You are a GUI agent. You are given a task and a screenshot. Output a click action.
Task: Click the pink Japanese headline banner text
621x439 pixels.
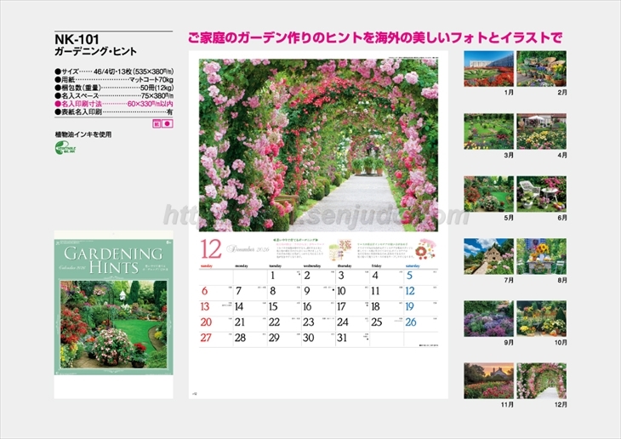374,38
